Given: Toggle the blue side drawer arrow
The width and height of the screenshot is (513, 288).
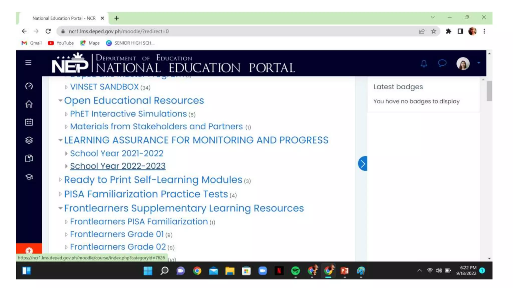Looking at the screenshot, I should [x=362, y=163].
